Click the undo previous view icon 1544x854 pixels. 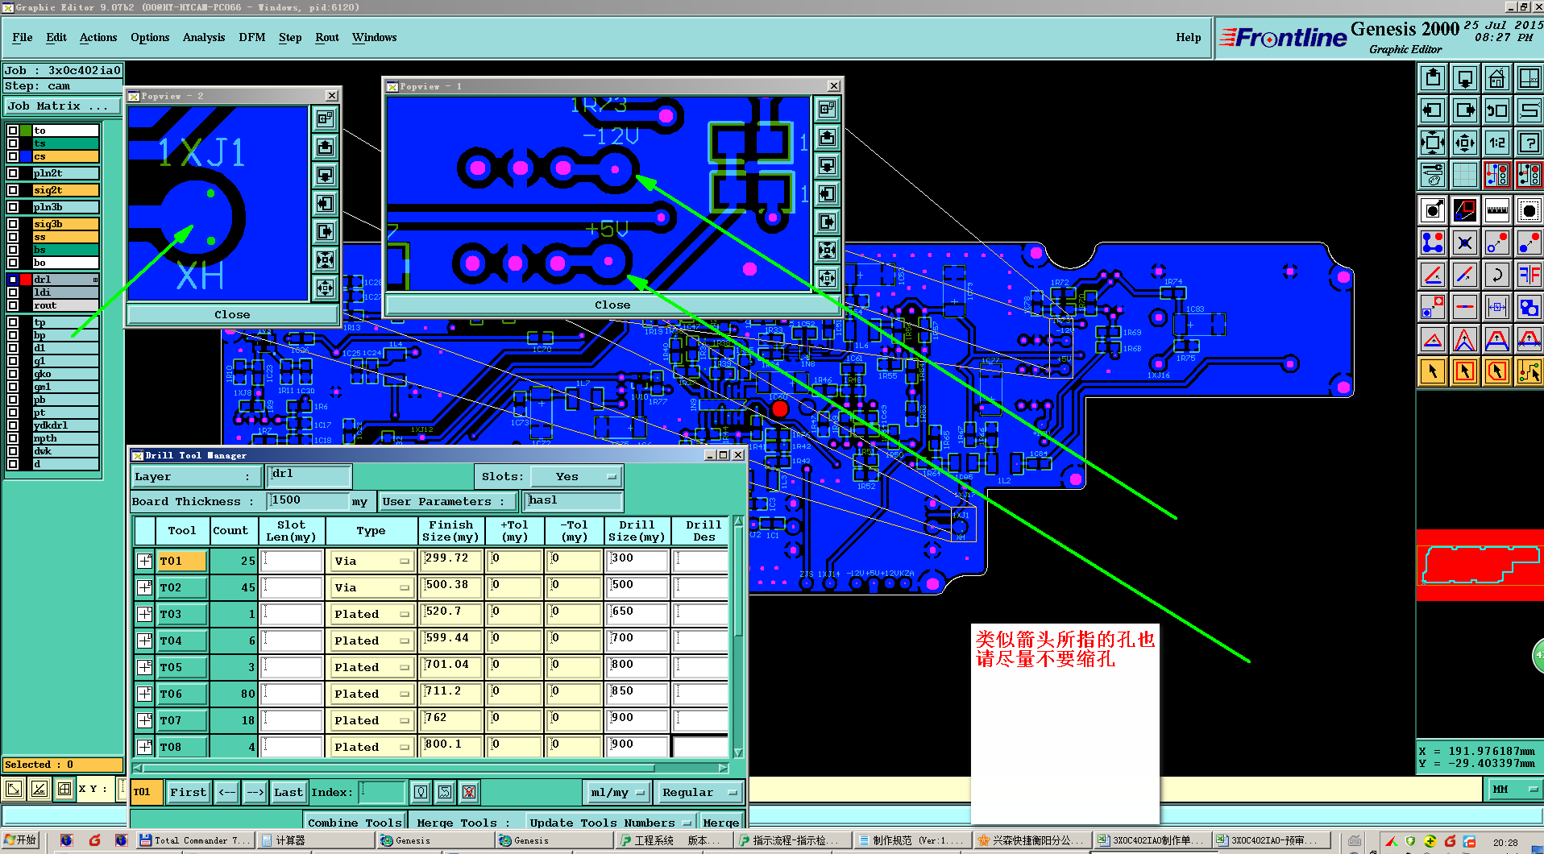pyautogui.click(x=1496, y=110)
